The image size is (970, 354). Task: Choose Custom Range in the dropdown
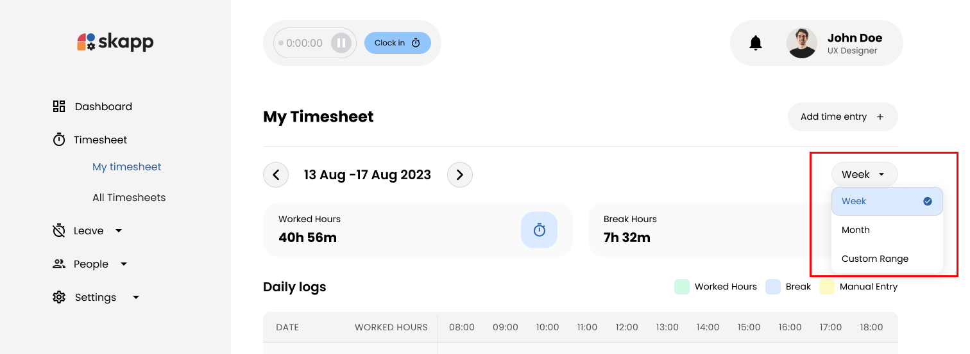[887, 259]
